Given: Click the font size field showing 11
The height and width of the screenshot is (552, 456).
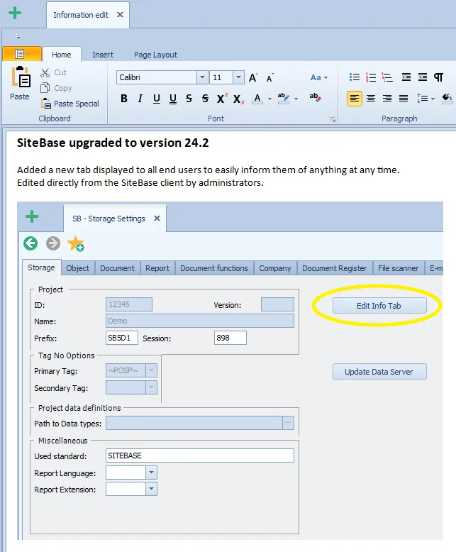Looking at the screenshot, I should [221, 77].
